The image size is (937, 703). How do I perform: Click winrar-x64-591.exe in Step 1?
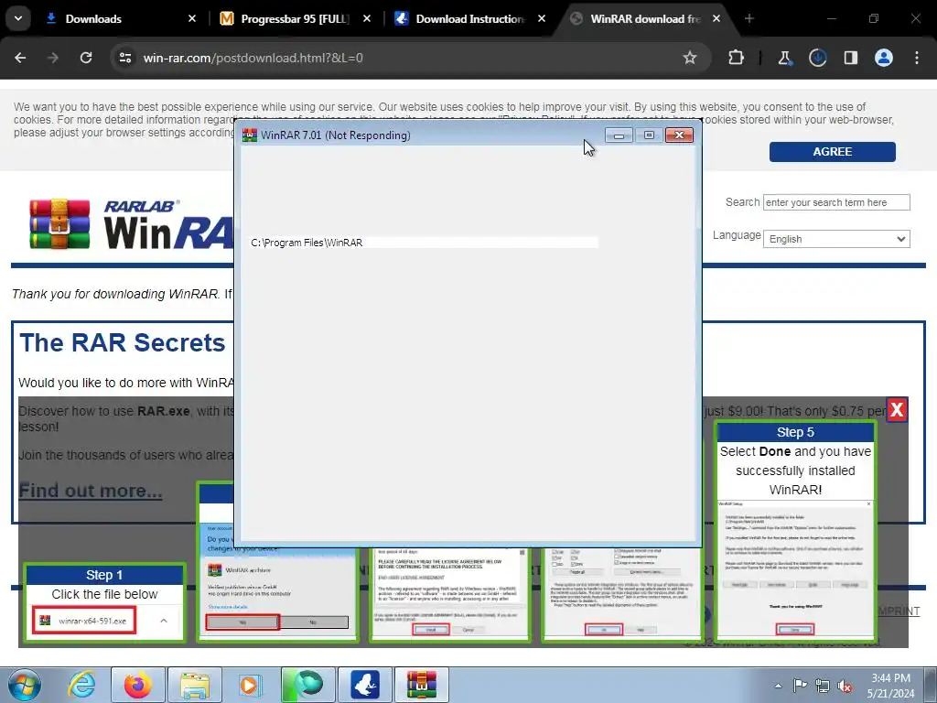(84, 621)
